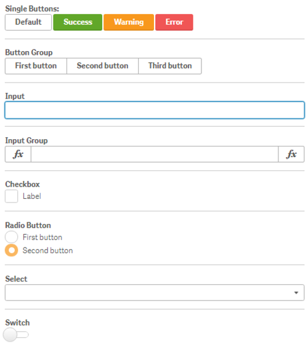This screenshot has height=354, width=308.
Task: Choose Third button in the Button Group
Action: tap(170, 66)
